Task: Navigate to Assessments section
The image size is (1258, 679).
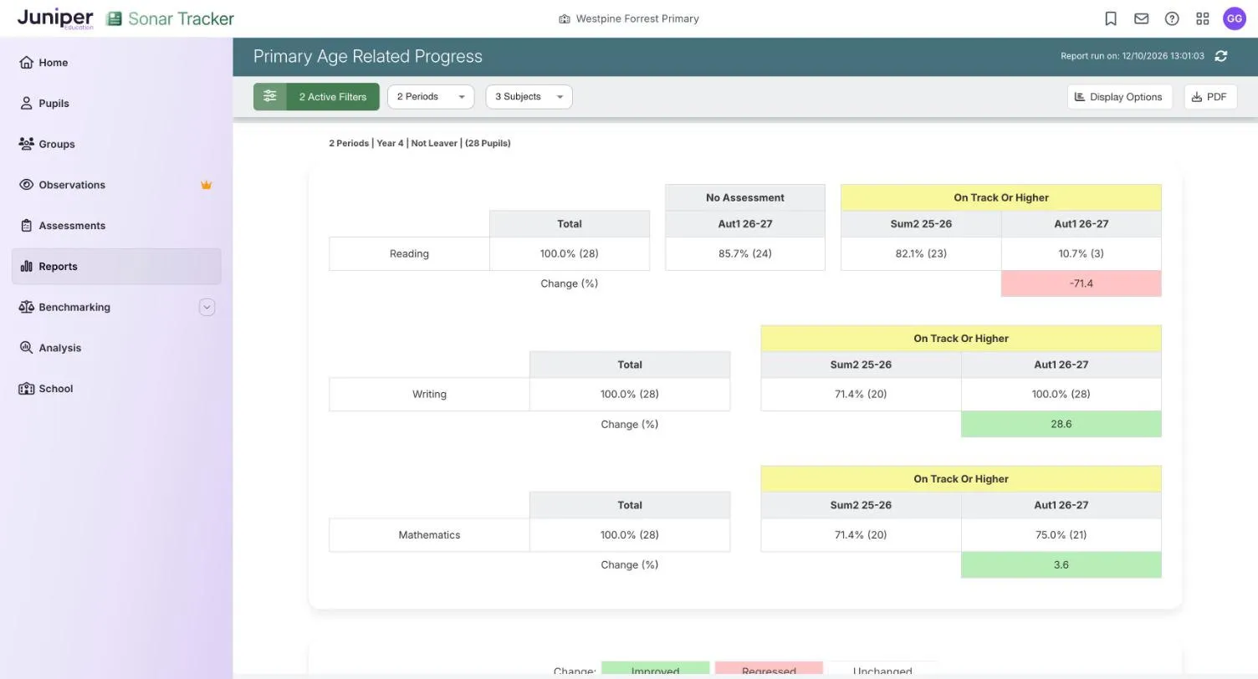Action: (116, 226)
